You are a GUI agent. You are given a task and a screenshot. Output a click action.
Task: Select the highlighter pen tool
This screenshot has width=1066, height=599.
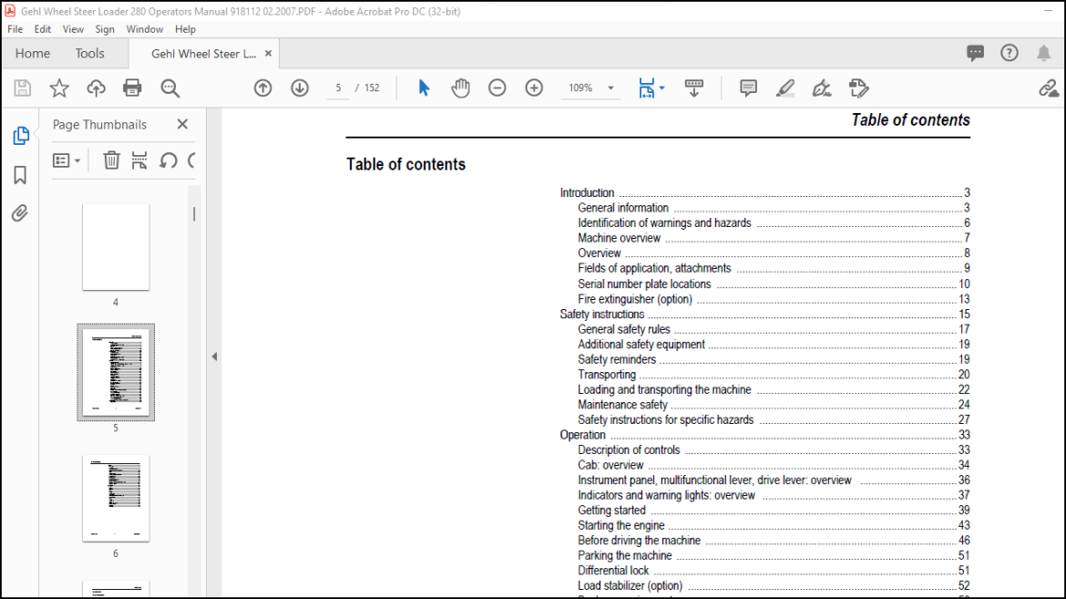tap(785, 88)
